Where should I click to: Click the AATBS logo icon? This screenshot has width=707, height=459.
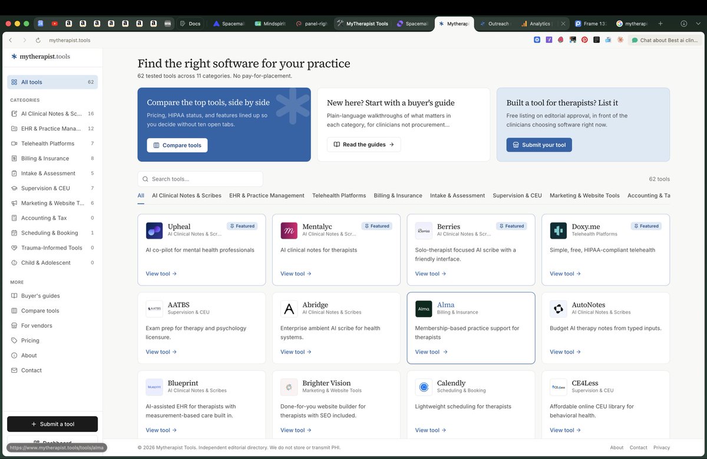point(154,309)
